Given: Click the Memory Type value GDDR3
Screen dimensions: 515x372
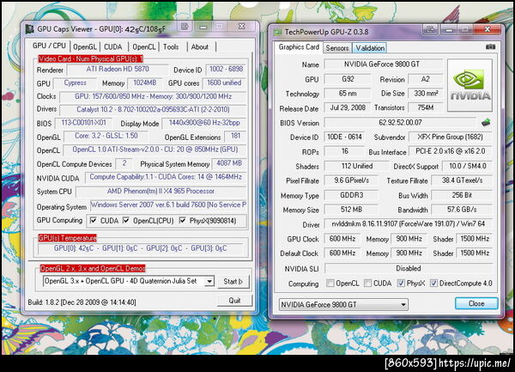Looking at the screenshot, I should [351, 195].
